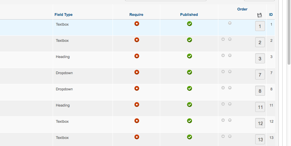Viewport: 291px width, 146px height.
Task: Move the row with ID 2 up
Action: point(223,39)
